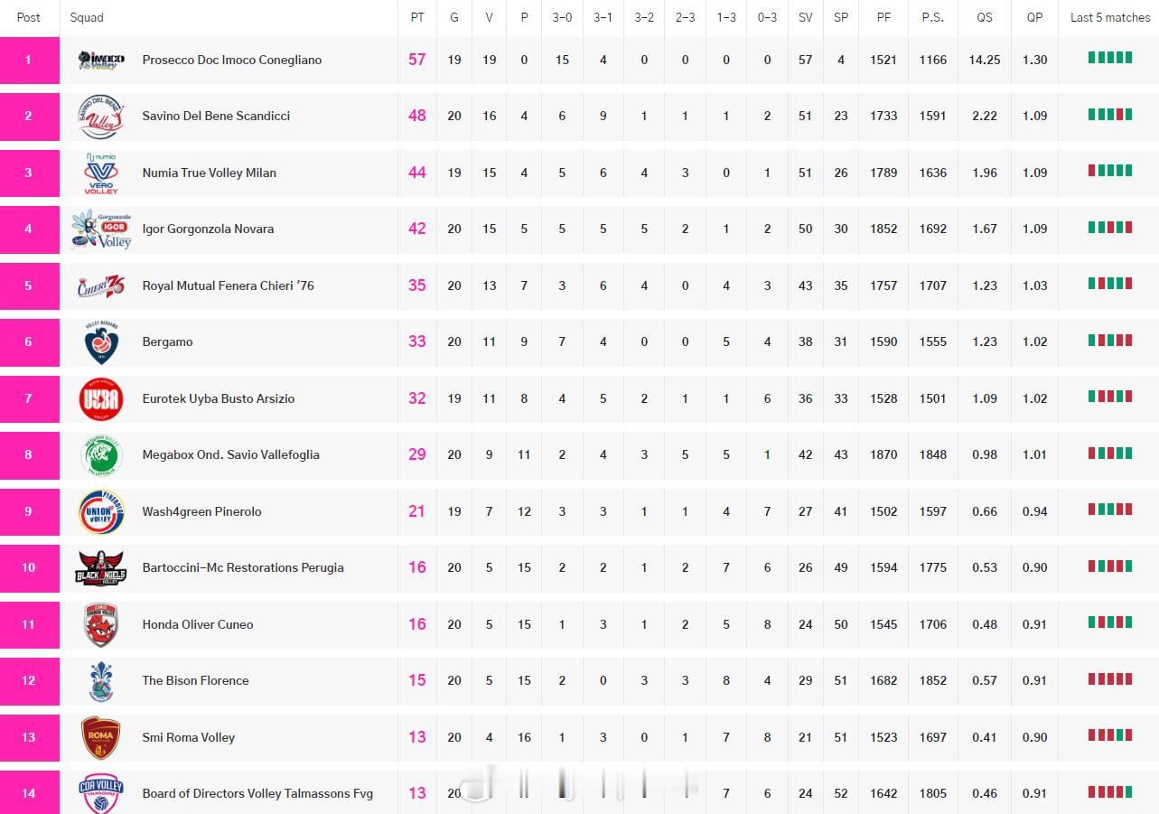This screenshot has height=814, width=1159.
Task: Click the Last 5 matches header
Action: (x=1110, y=17)
